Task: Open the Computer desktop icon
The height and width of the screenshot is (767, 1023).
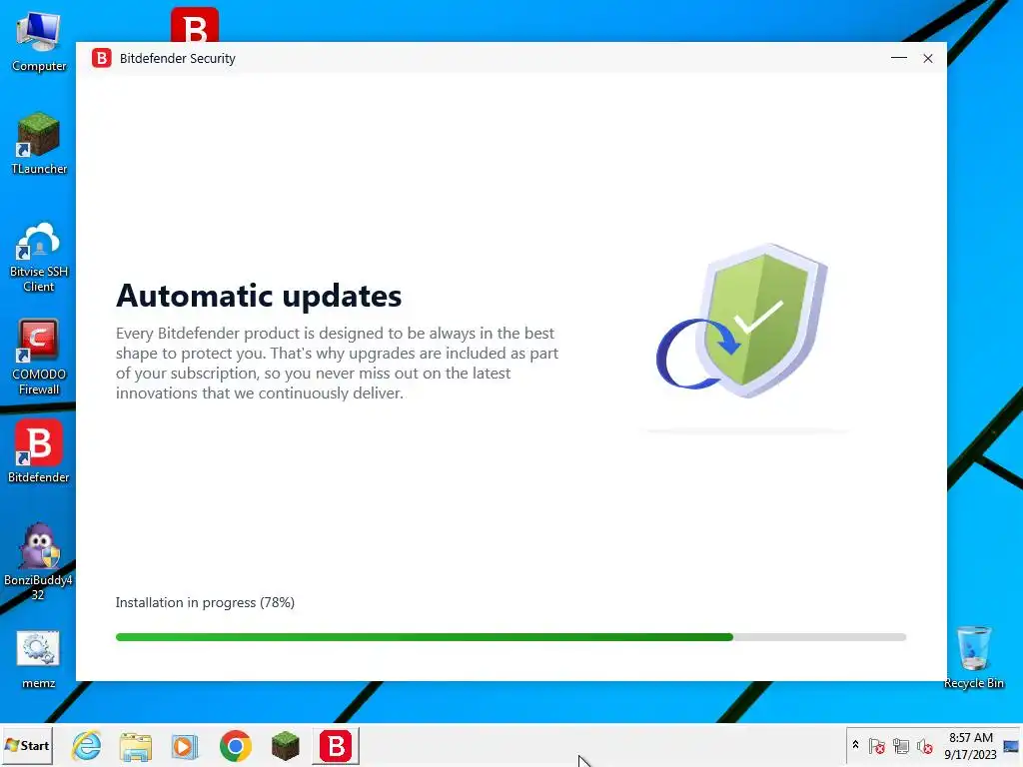Action: tap(39, 42)
